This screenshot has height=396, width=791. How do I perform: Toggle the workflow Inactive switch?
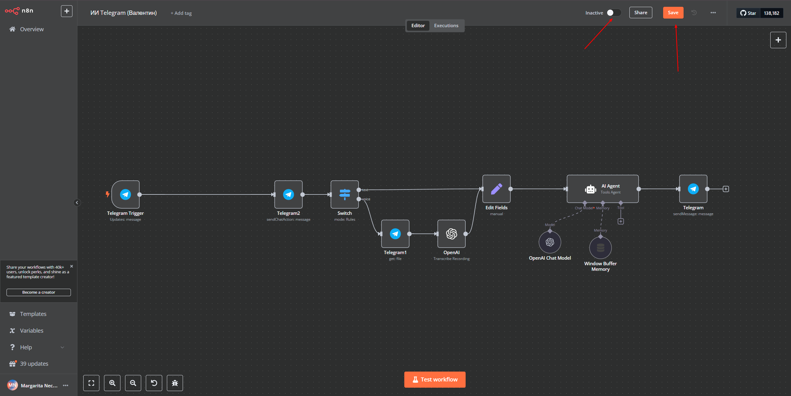coord(614,13)
